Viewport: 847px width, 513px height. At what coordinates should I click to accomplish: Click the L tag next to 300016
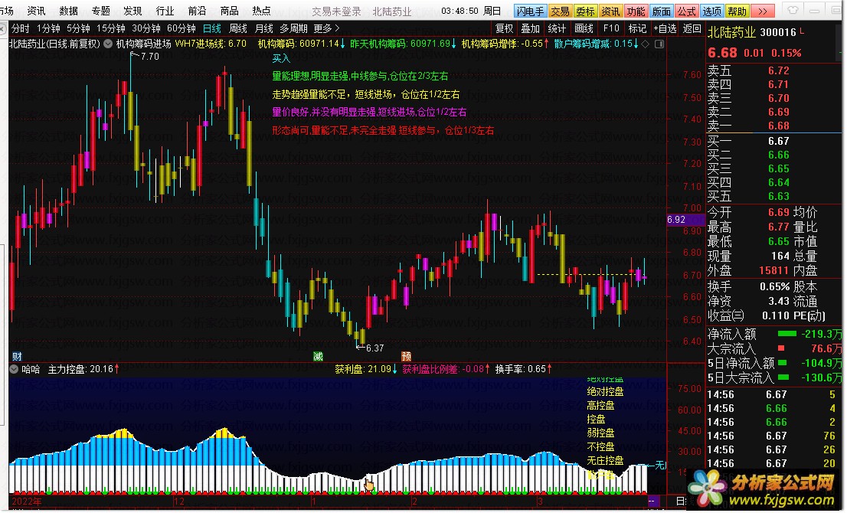[802, 31]
